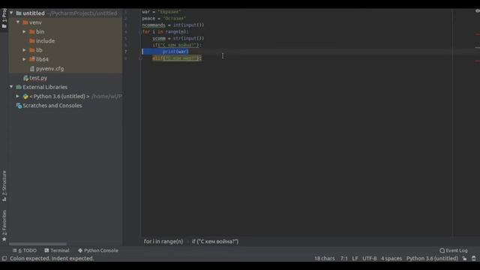Screen dimensions: 480x270
Task: Collapse the venv folder
Action: tap(18, 22)
